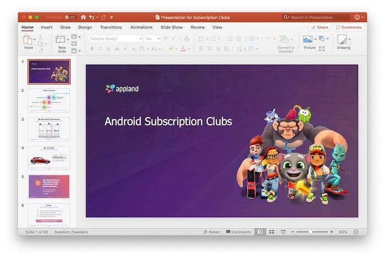This screenshot has width=385, height=259.
Task: Open the Home tab
Action: 28,27
